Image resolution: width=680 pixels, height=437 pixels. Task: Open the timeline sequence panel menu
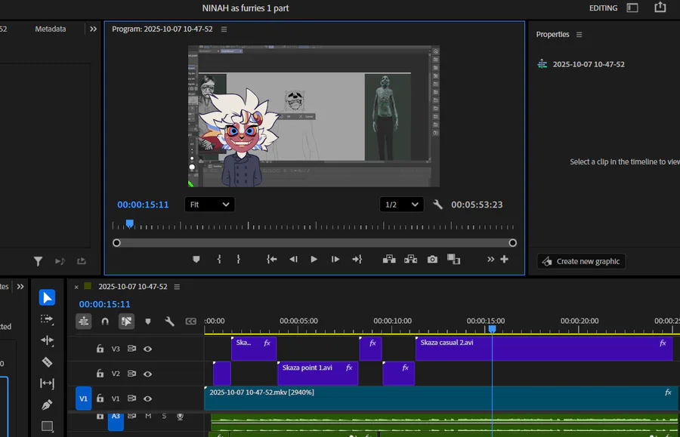click(177, 287)
